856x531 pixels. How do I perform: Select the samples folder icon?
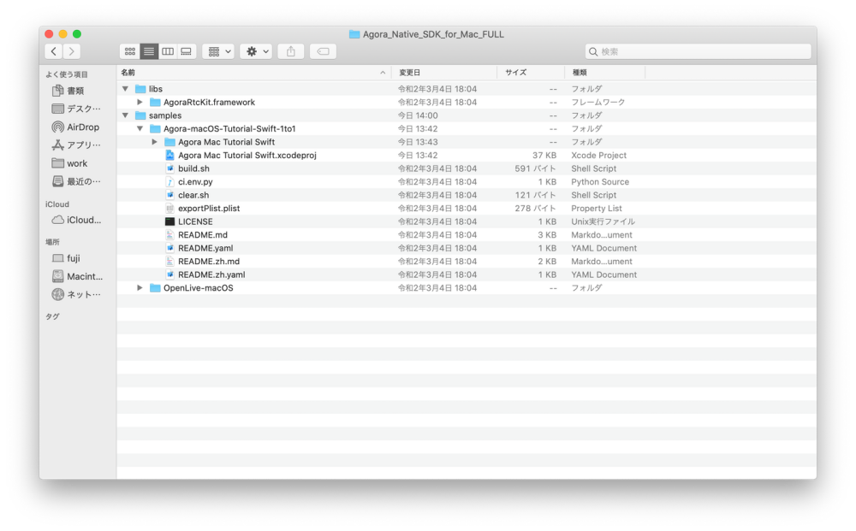(140, 115)
